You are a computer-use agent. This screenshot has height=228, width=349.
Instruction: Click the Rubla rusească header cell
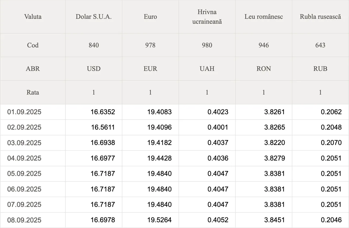click(x=320, y=17)
